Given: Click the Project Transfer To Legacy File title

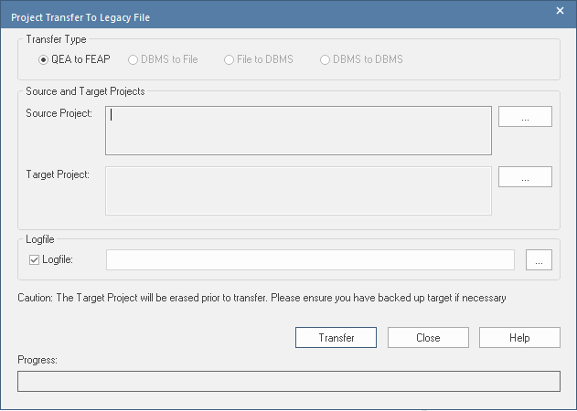Looking at the screenshot, I should click(x=81, y=16).
